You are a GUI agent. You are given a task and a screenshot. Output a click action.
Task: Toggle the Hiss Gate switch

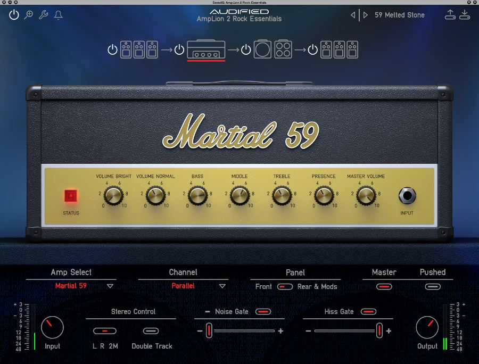tap(368, 311)
